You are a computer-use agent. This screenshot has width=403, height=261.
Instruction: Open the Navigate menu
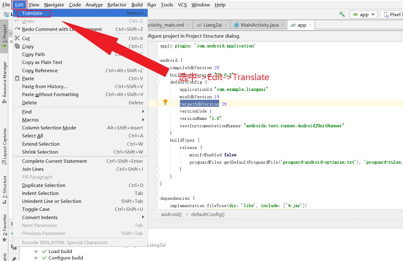54,5
